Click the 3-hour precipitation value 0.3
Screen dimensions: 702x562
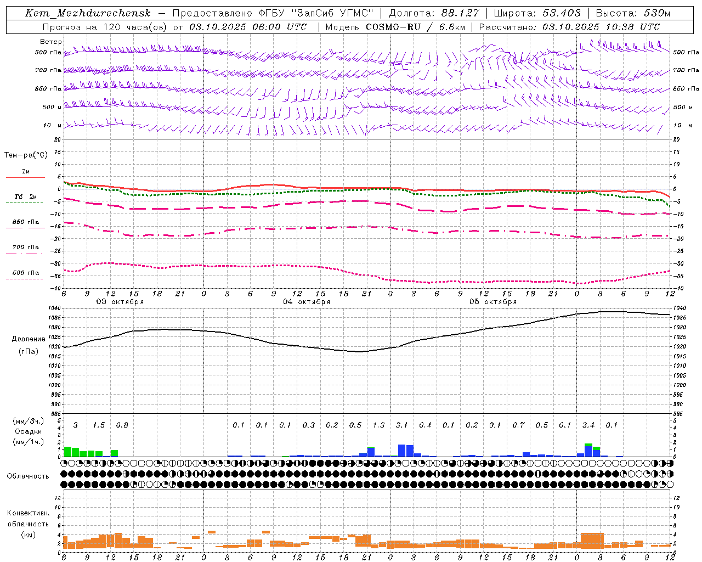pyautogui.click(x=309, y=425)
